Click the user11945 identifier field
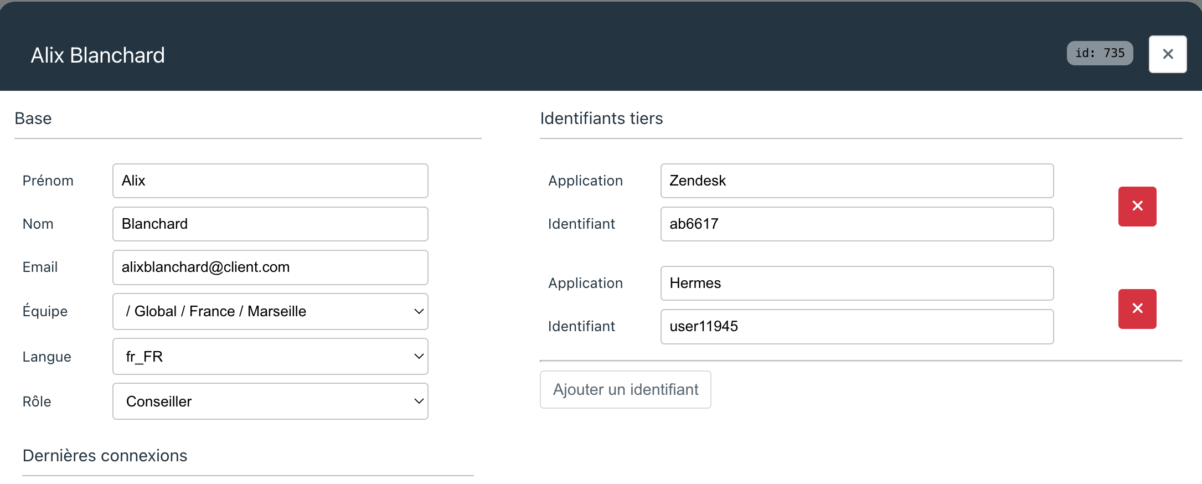Image resolution: width=1202 pixels, height=484 pixels. click(857, 326)
